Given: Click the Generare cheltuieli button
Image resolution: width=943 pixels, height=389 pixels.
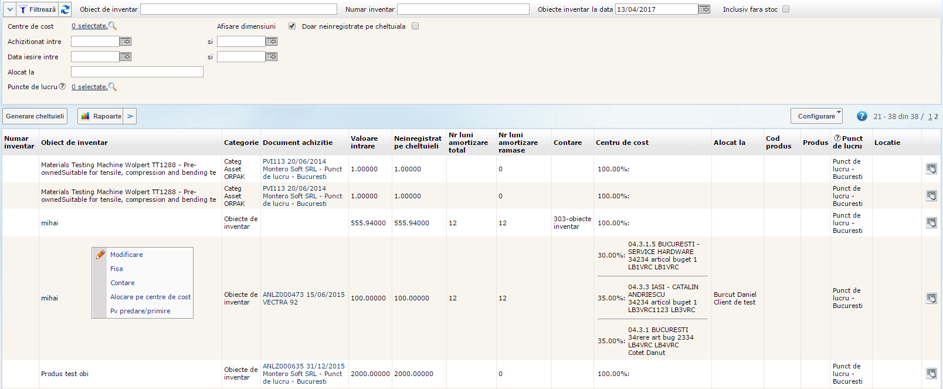Looking at the screenshot, I should pos(35,116).
